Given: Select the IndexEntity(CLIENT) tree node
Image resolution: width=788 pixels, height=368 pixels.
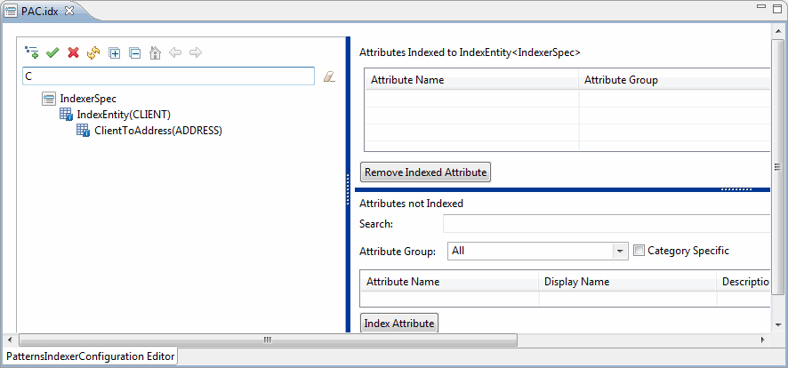Looking at the screenshot, I should point(123,115).
